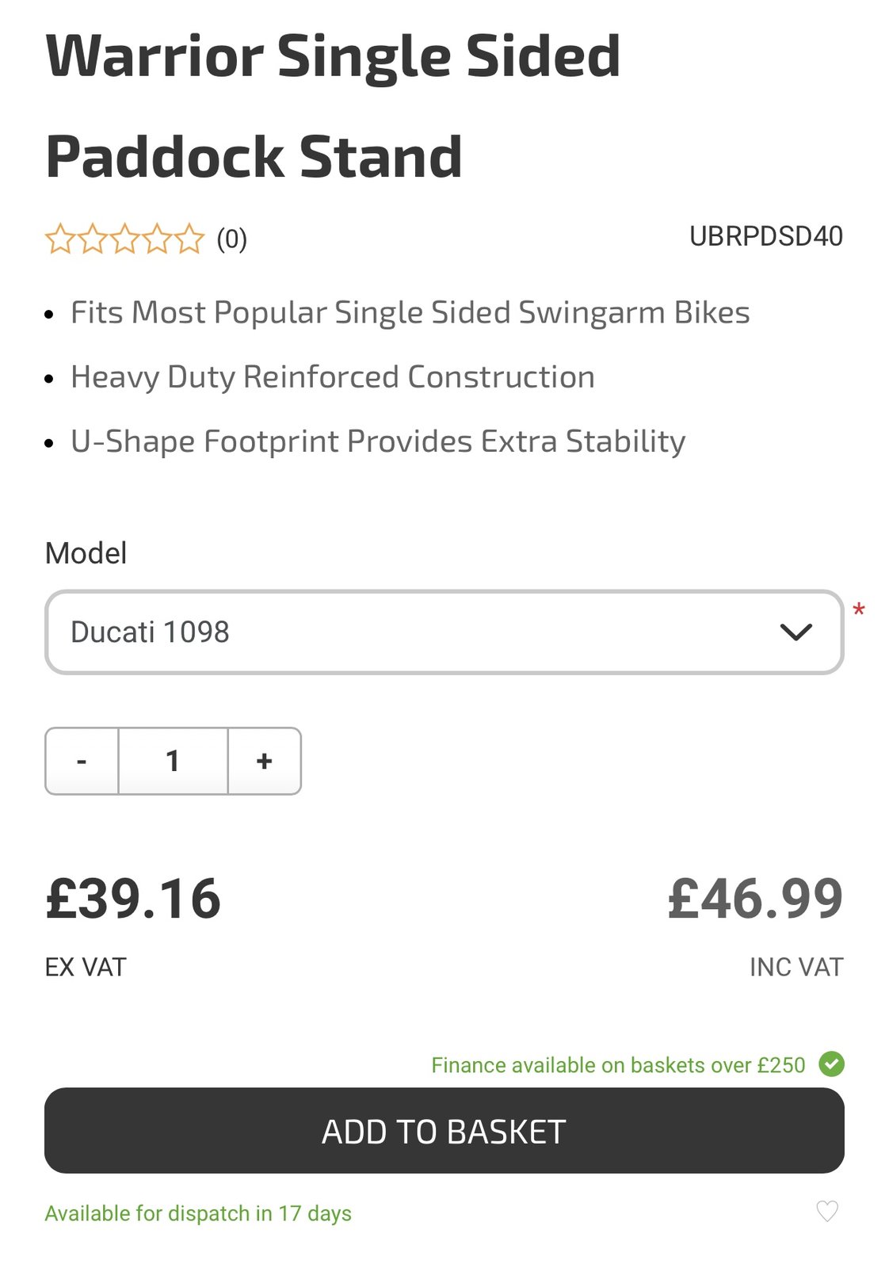Viewport: 889px width, 1268px height.
Task: Click the third rating star
Action: pos(124,239)
